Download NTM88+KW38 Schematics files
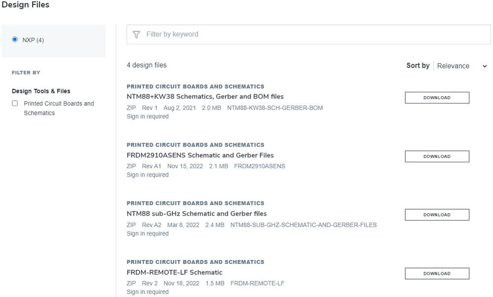Screen dimensions: 493x297 [437, 98]
